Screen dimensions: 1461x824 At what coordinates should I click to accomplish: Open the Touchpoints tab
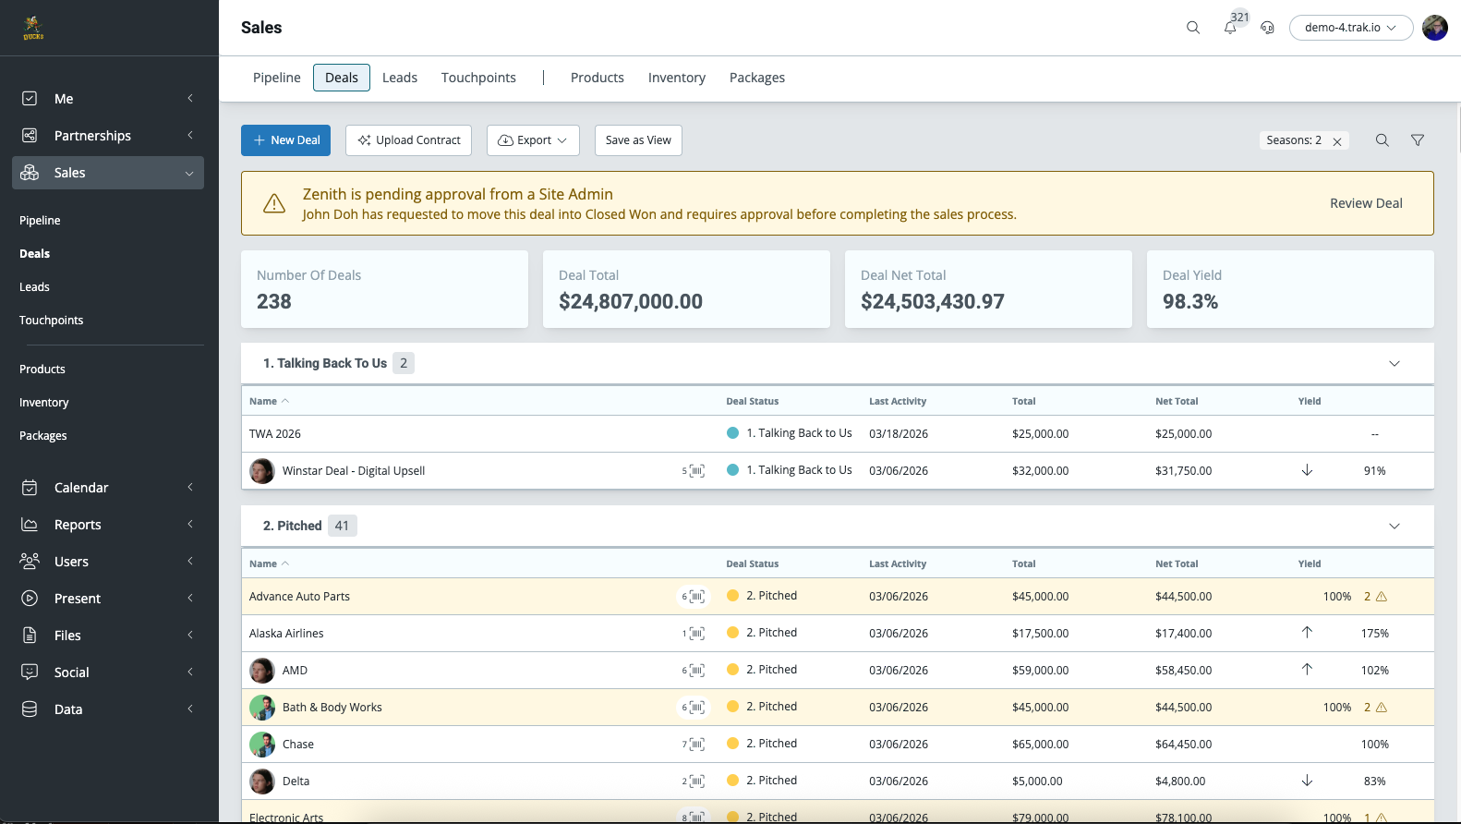[x=478, y=78]
